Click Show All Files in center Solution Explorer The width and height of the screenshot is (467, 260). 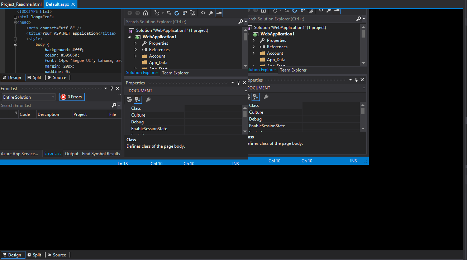(193, 13)
